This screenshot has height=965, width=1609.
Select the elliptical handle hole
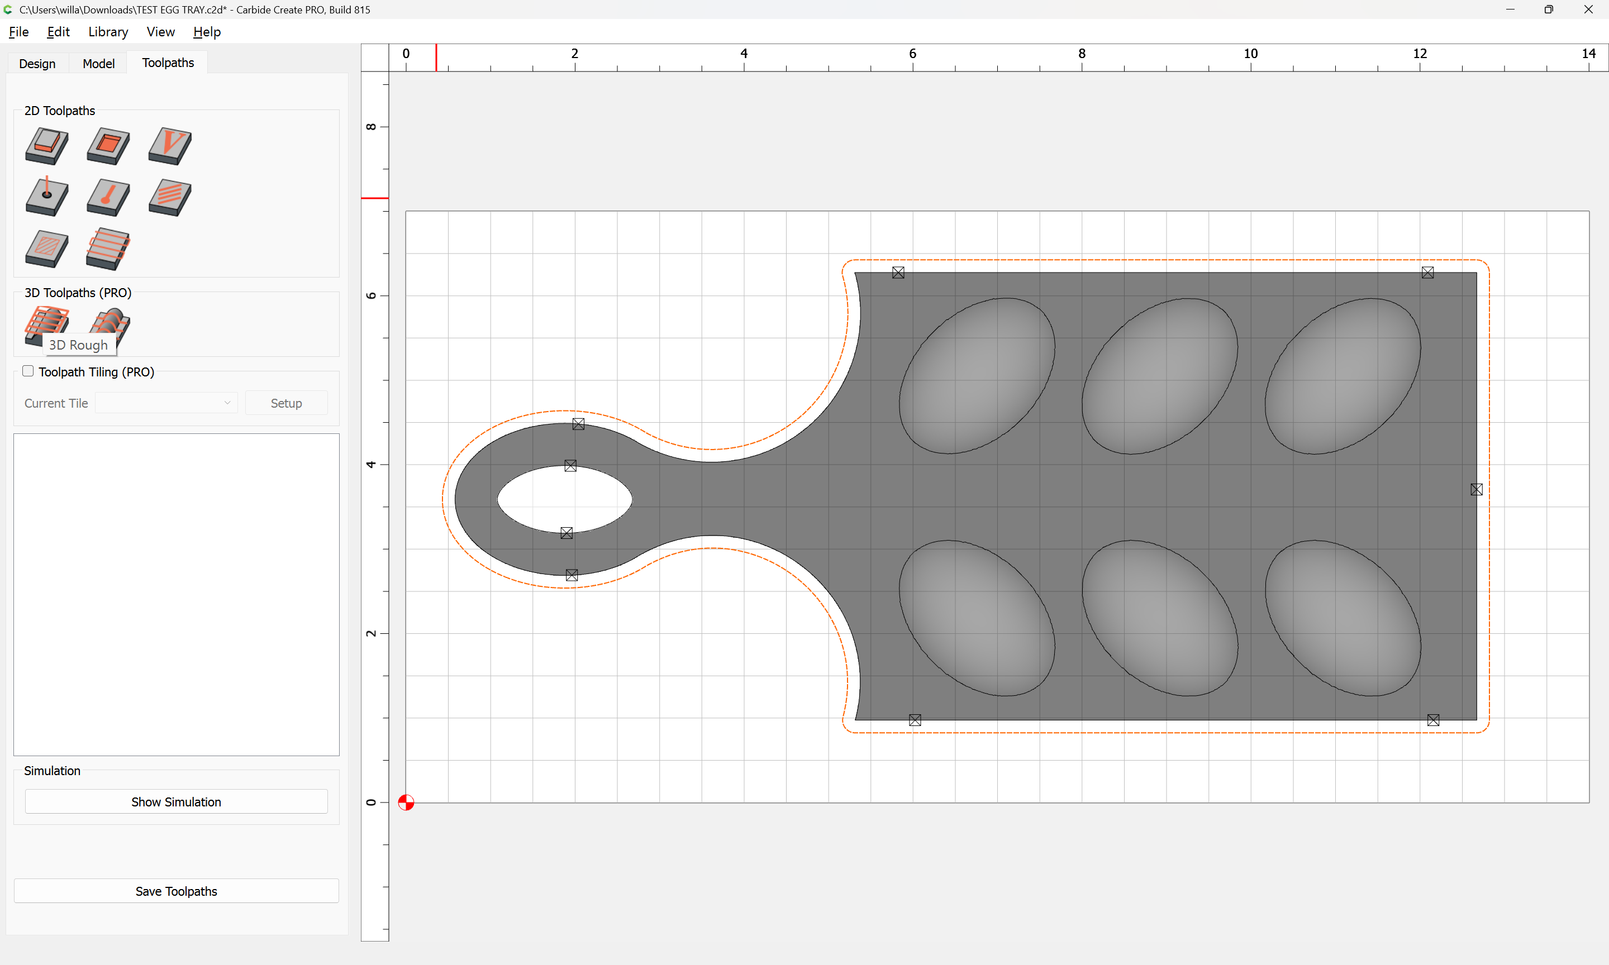[x=564, y=499]
